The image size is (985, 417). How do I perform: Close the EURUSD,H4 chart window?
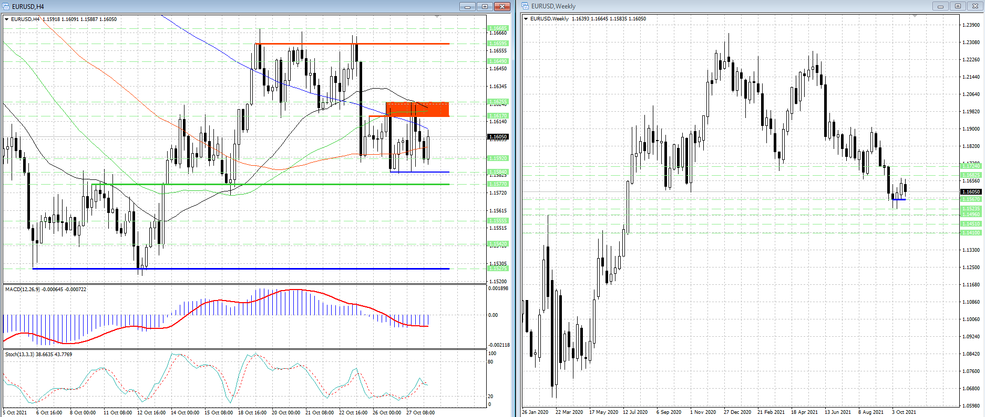point(502,6)
